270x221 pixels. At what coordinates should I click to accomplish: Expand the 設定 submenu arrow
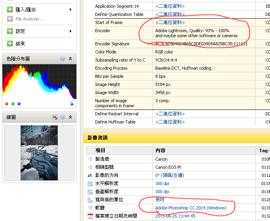71,31
